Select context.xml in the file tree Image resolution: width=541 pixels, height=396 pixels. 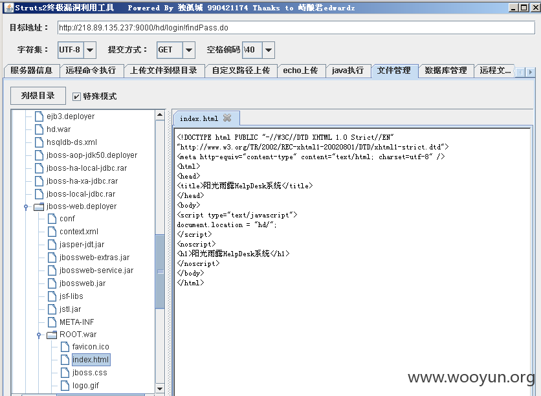(79, 232)
